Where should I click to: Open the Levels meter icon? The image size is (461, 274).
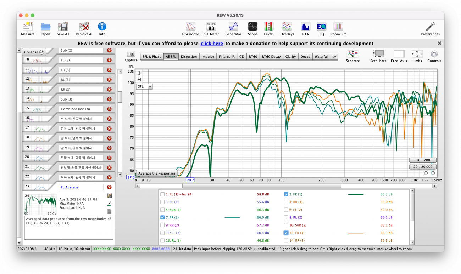coord(269,27)
